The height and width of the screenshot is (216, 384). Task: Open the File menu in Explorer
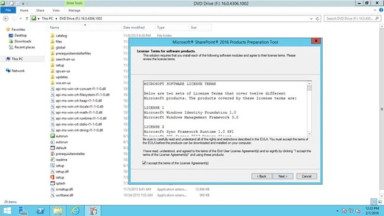[x=8, y=10]
